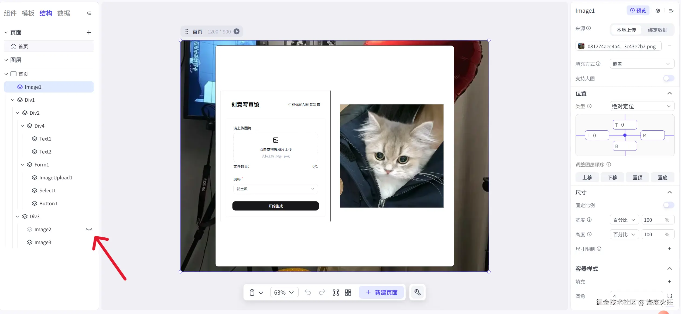Enable the 固定比例 switch
This screenshot has height=314, width=681.
(668, 205)
